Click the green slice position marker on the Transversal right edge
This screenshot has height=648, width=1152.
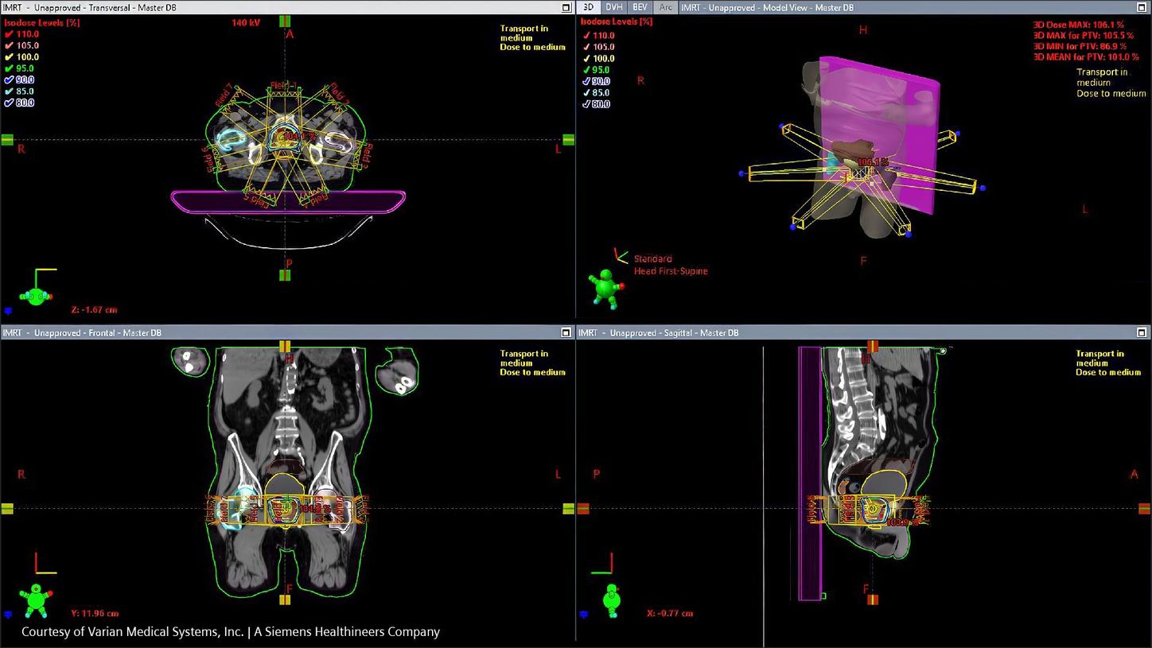click(568, 138)
